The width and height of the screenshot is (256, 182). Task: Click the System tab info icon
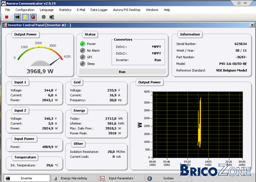(x=149, y=178)
